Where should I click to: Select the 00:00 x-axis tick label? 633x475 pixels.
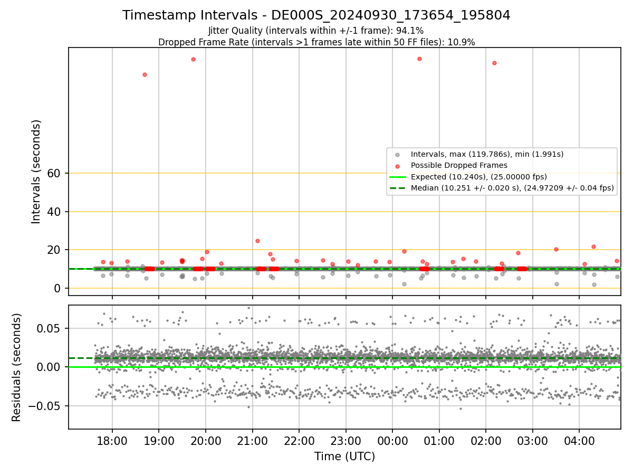(392, 440)
